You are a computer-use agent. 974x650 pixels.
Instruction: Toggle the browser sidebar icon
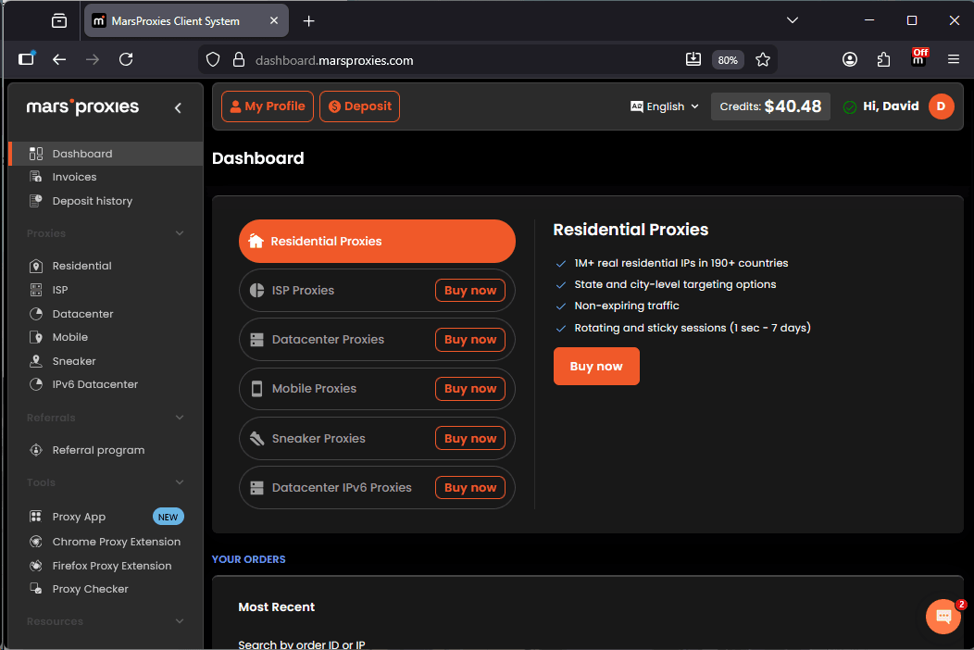26,58
